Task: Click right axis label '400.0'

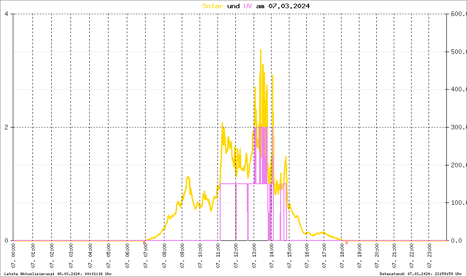Action: 458,89
